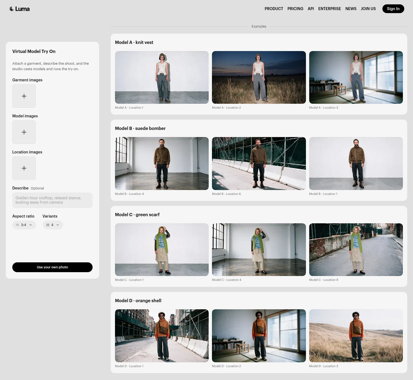Click the 'Model B · suede bomber' heading
Viewport: 413px width, 380px height.
coord(140,128)
